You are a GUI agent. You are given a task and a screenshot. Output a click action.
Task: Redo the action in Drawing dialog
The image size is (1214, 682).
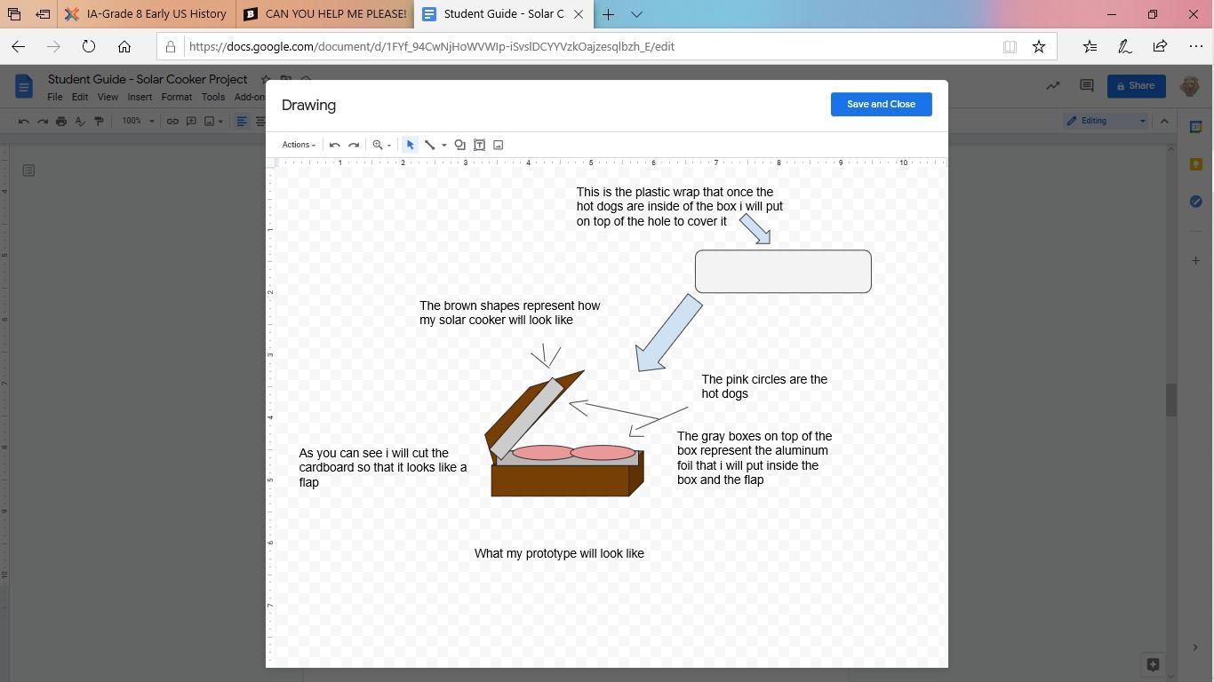(354, 145)
